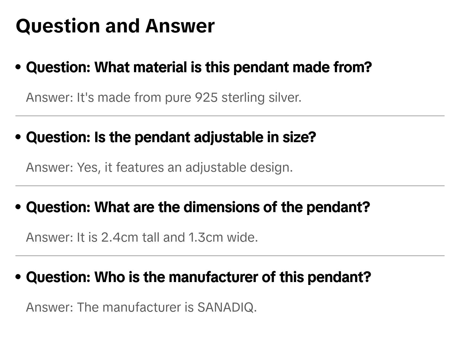
Task: Click the answer mentioning 925 sterling silver
Action: coord(164,98)
